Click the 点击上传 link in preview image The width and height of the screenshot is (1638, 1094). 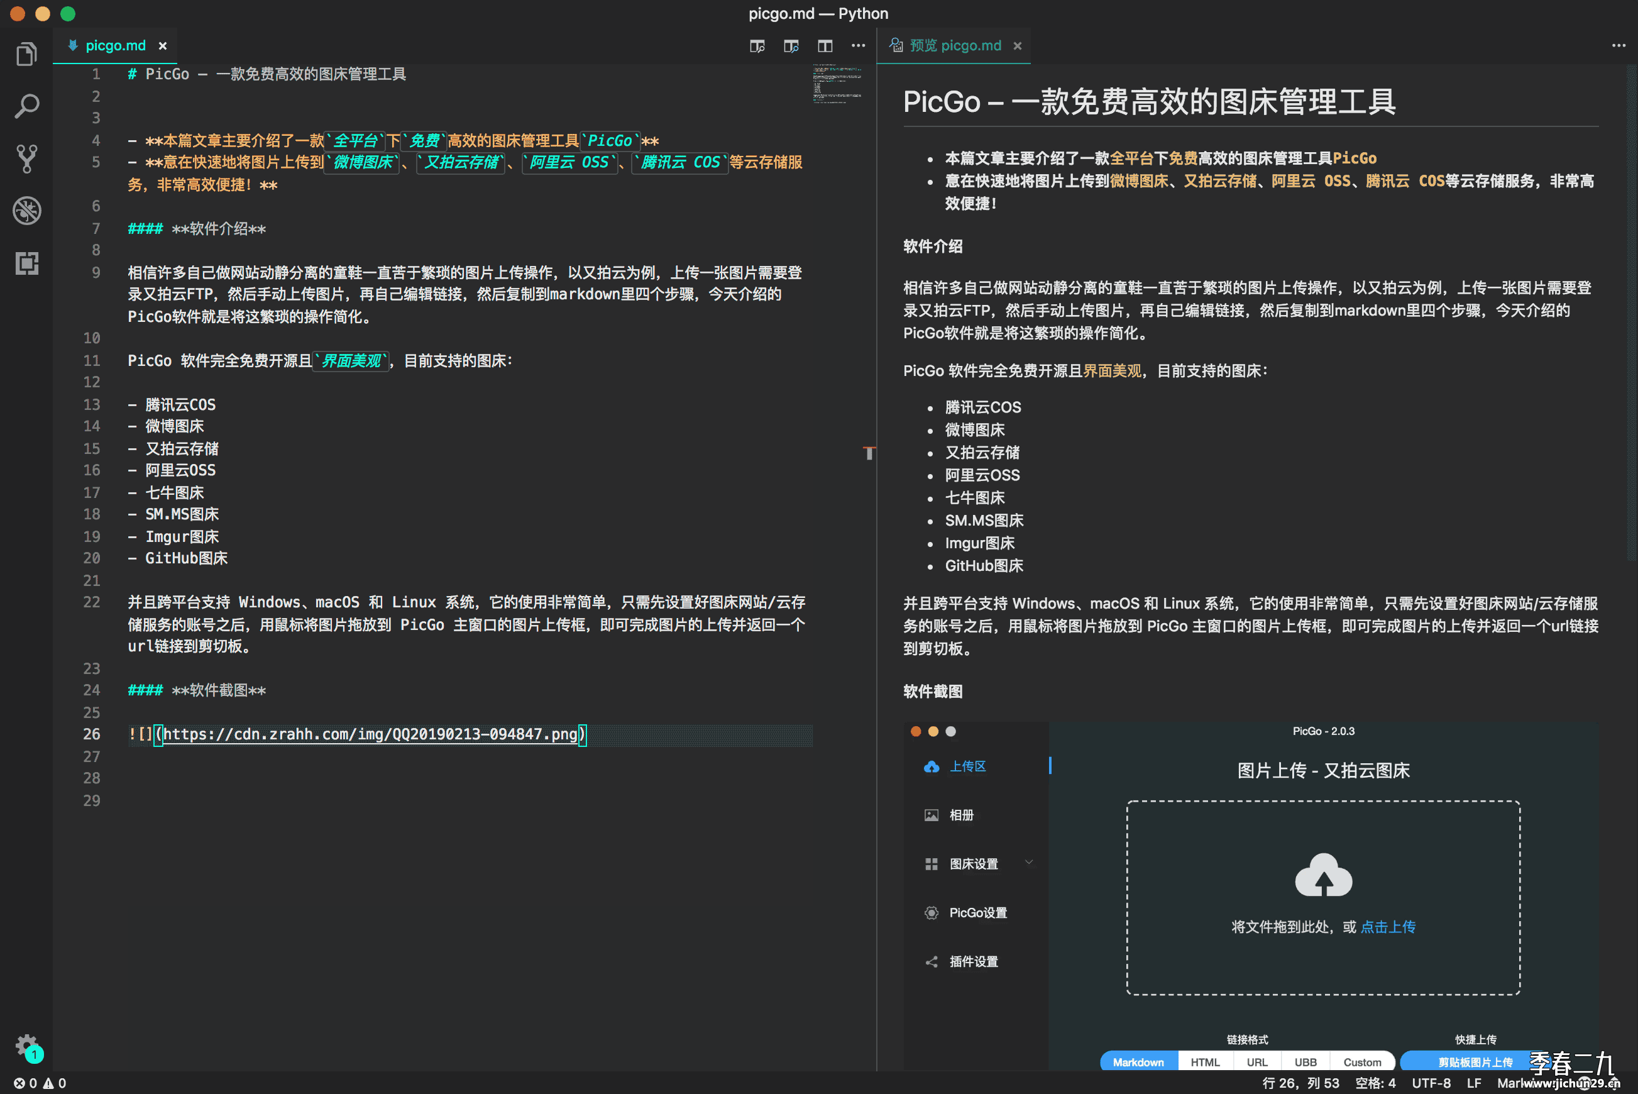1388,927
